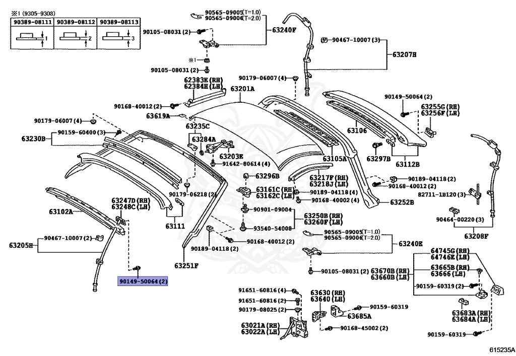Click the 64746E (LH) label

(x=450, y=257)
